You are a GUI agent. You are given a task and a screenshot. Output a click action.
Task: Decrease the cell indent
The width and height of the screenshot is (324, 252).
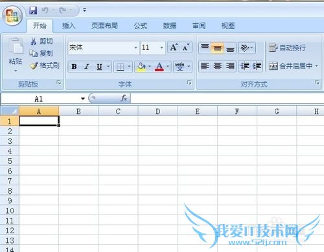[x=245, y=66]
